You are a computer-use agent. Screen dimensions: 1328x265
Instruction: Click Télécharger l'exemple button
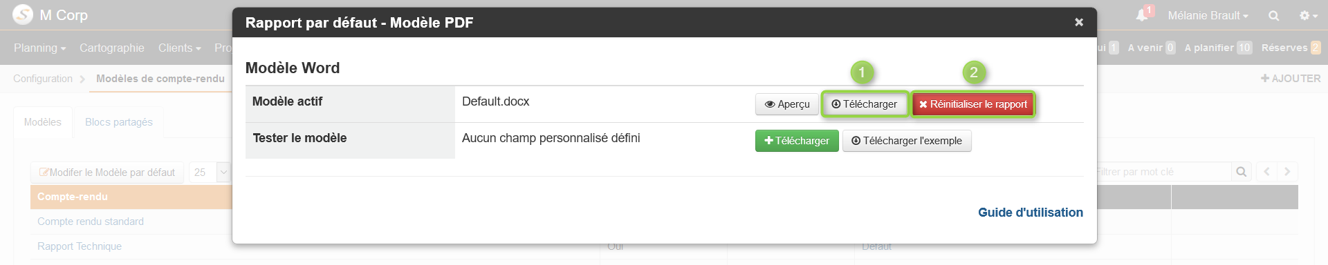907,141
